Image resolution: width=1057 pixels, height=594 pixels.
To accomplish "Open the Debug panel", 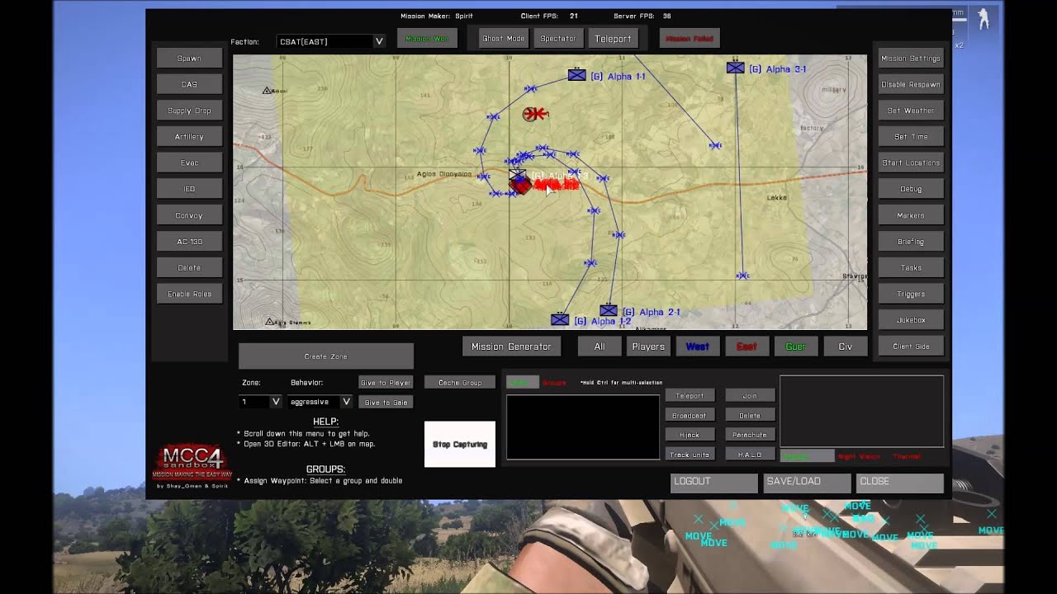I will [x=911, y=189].
